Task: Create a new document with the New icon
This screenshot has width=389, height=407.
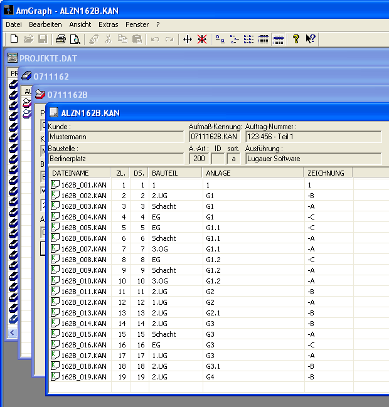Action: 14,39
